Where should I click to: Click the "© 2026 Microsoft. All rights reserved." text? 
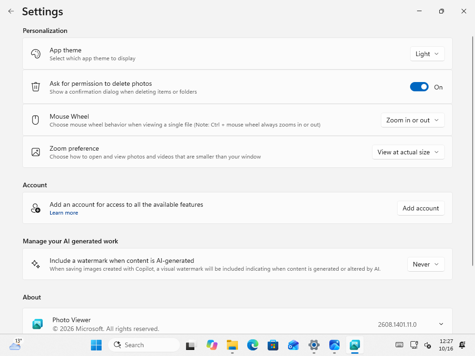pos(106,329)
